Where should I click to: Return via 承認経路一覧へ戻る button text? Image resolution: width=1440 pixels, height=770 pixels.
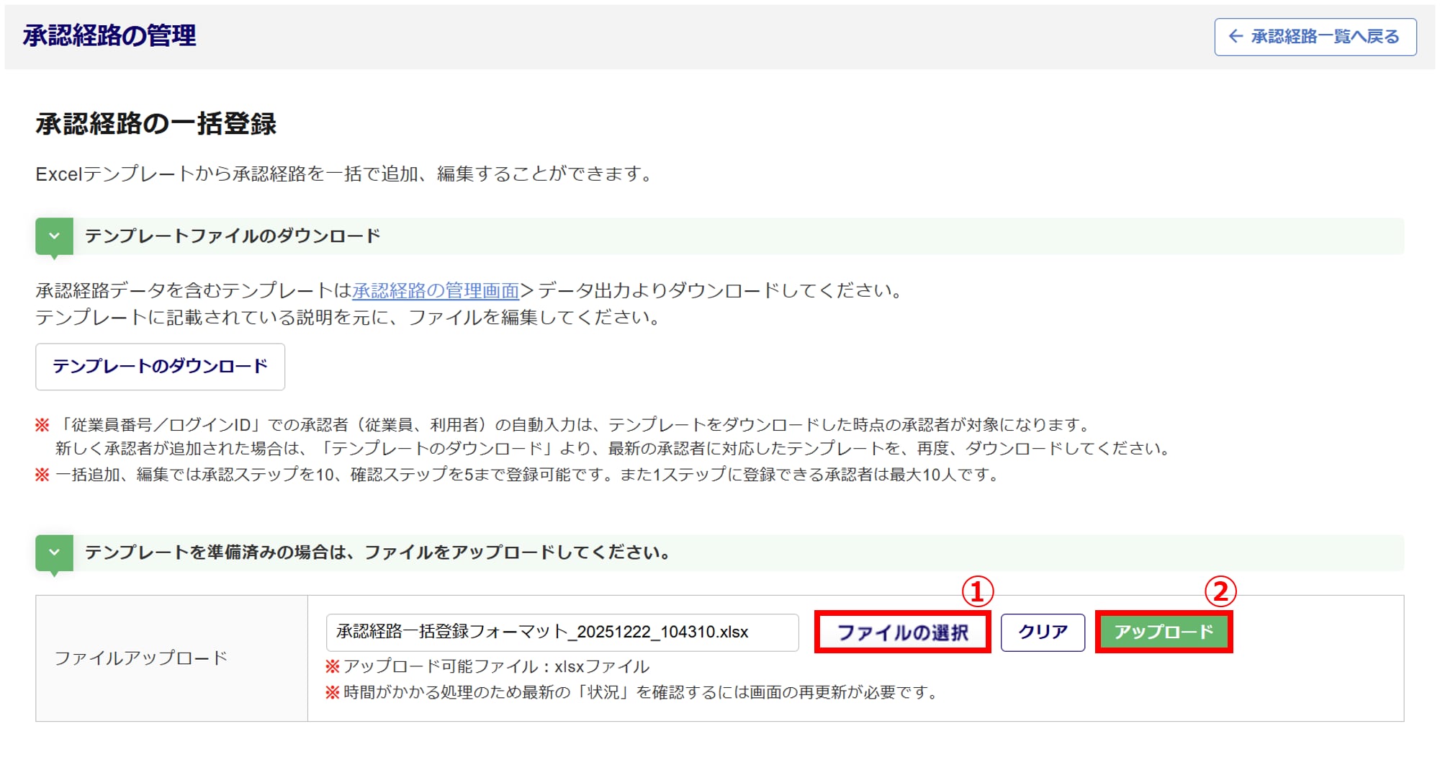point(1324,37)
